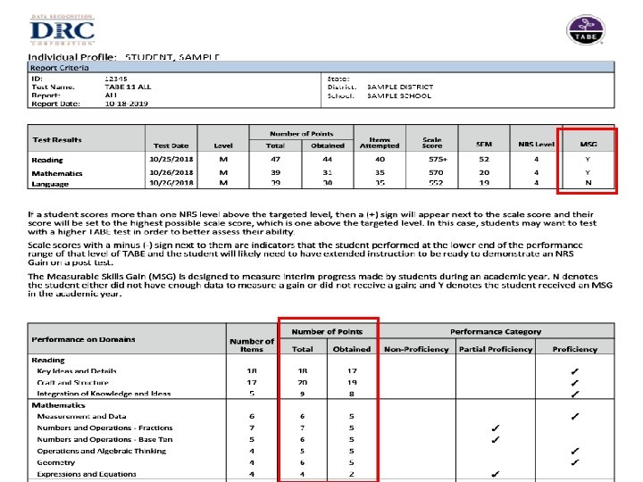643x482 pixels.
Task: Select the Mathematics SEM value 20
Action: [x=484, y=172]
